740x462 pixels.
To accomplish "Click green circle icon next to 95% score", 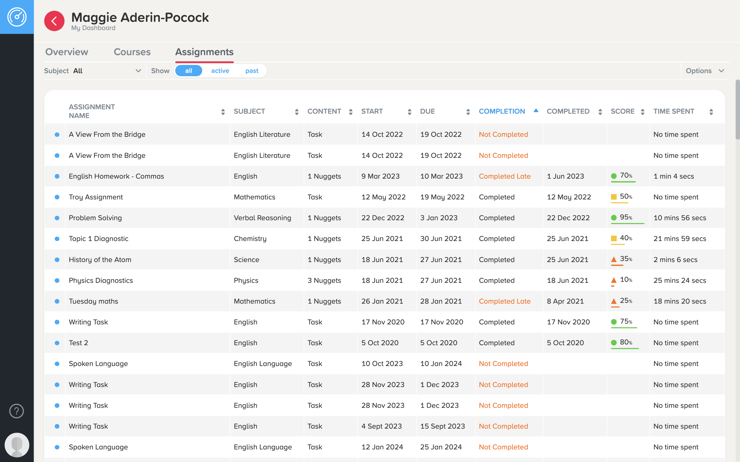I will coord(614,218).
